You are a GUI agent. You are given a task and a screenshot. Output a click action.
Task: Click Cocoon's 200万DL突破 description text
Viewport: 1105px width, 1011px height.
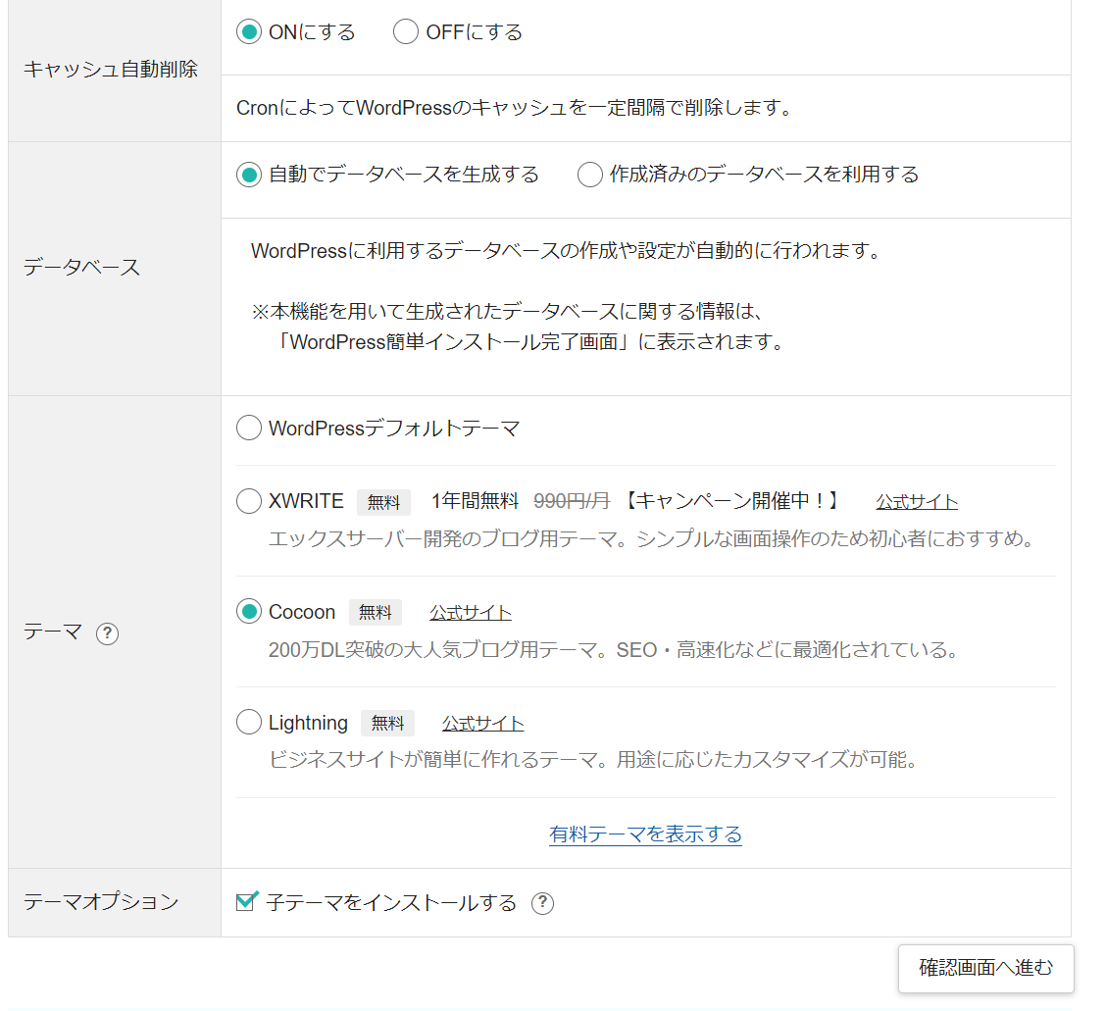coord(613,649)
